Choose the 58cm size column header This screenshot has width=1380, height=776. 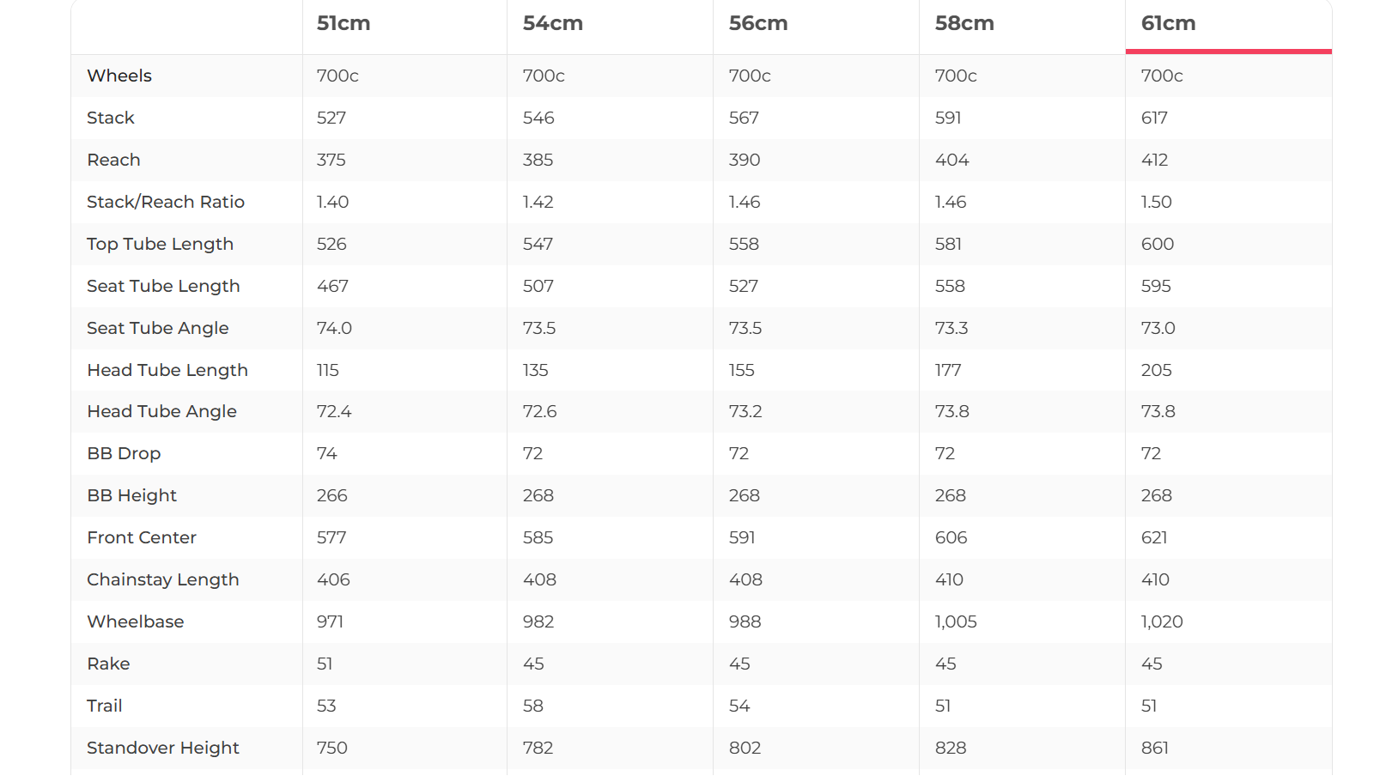pos(964,24)
